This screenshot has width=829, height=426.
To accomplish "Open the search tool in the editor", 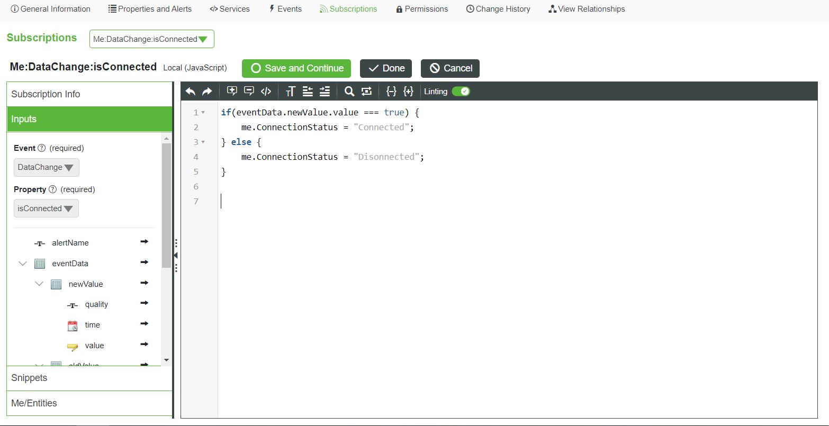I will point(349,91).
